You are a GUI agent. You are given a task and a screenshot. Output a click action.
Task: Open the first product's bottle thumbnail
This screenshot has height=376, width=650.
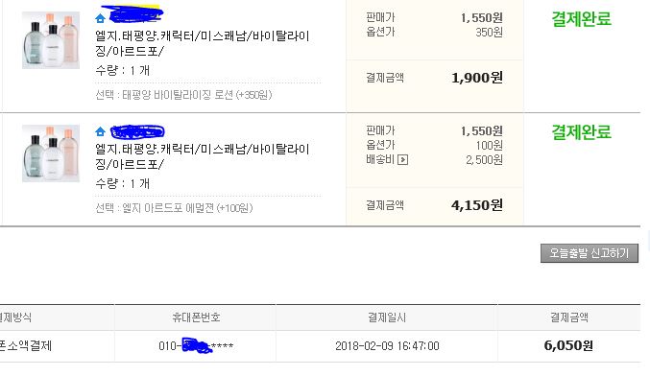(51, 40)
